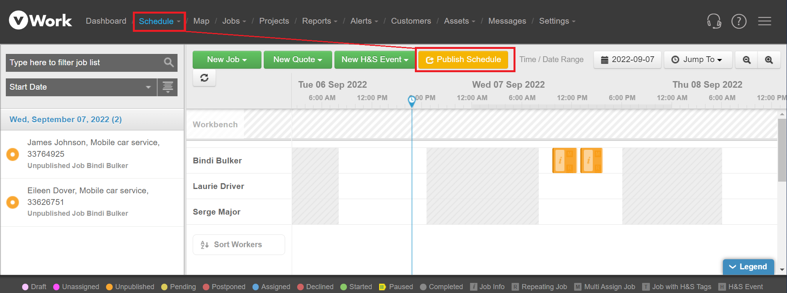787x293 pixels.
Task: Click the sort order icon beside Start Date
Action: click(168, 87)
